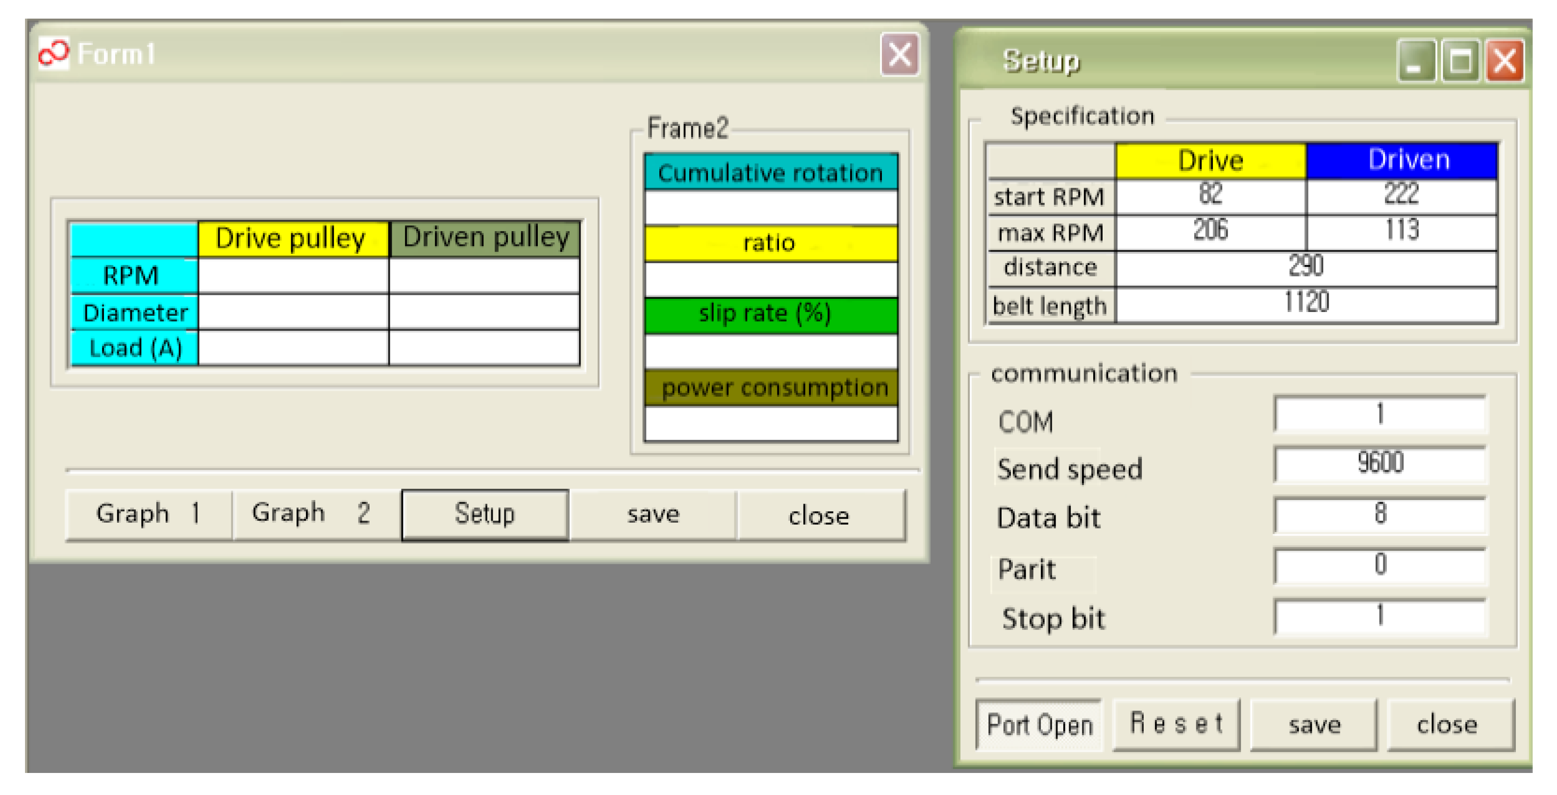1557x795 pixels.
Task: Open the Graph 1 view
Action: pos(149,514)
